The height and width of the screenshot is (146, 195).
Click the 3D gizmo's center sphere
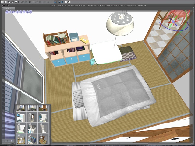pyautogui.click(x=173, y=22)
